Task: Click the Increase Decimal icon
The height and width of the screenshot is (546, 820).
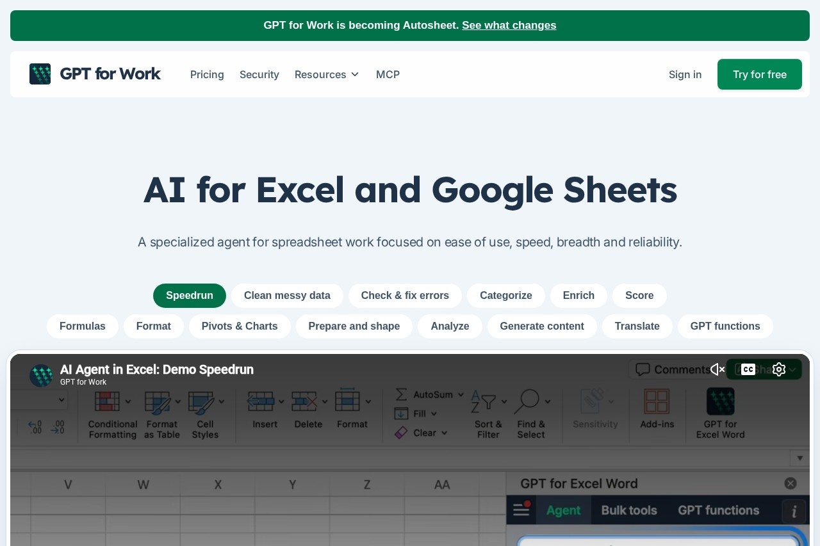Action: pyautogui.click(x=35, y=428)
